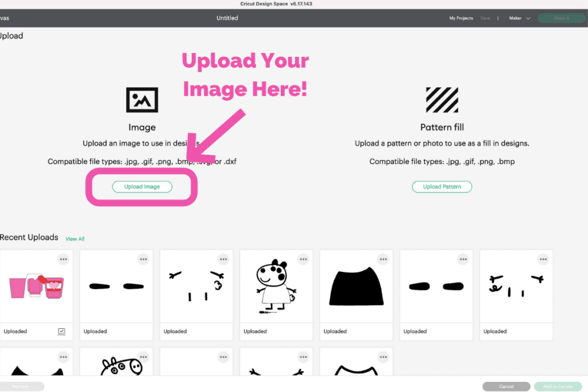Click the Pattern fill heading text
Image resolution: width=588 pixels, height=392 pixels.
442,127
